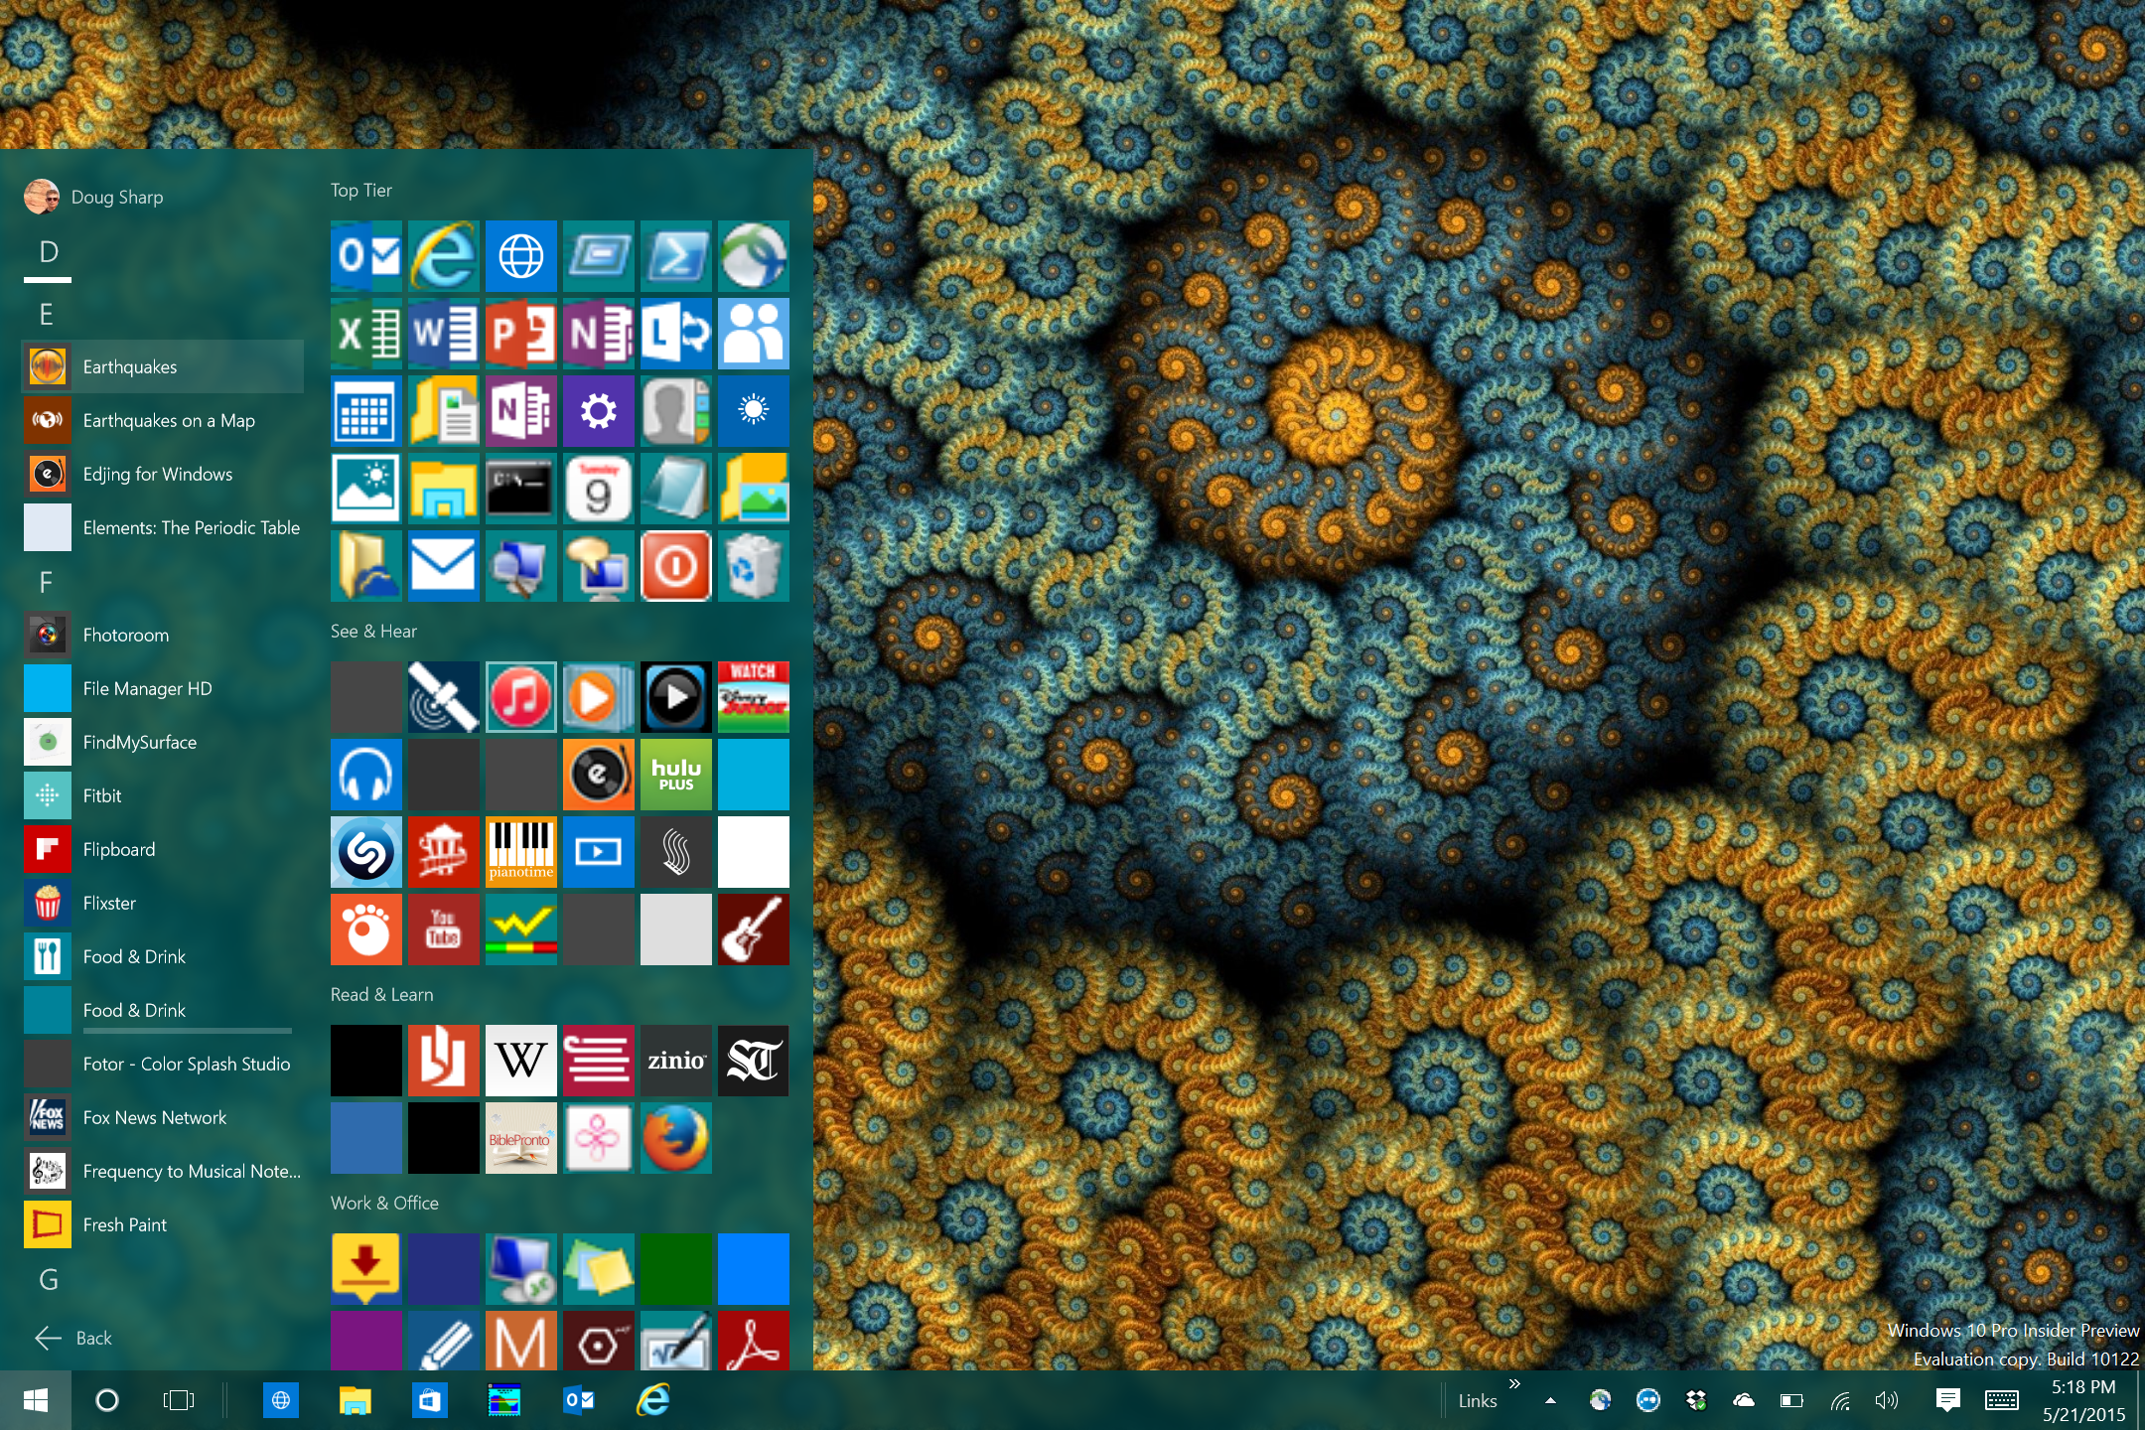The width and height of the screenshot is (2145, 1430).
Task: Open the Mail envelope tile
Action: pos(444,566)
